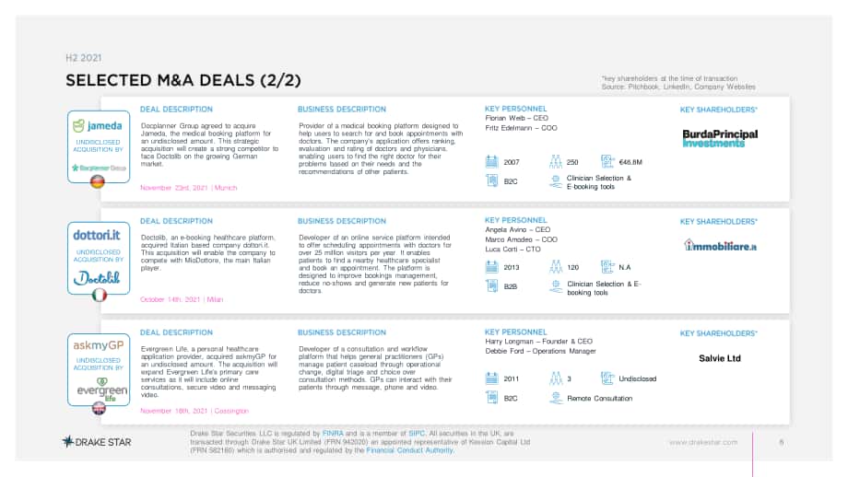The width and height of the screenshot is (848, 477).
Task: Click the BurdaPrincipal Investments logo
Action: tap(720, 138)
